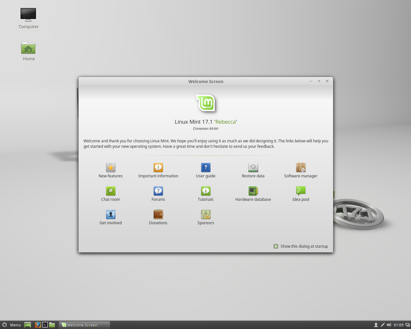The height and width of the screenshot is (329, 411).
Task: Click the Welcome Screen title bar text
Action: pyautogui.click(x=206, y=82)
